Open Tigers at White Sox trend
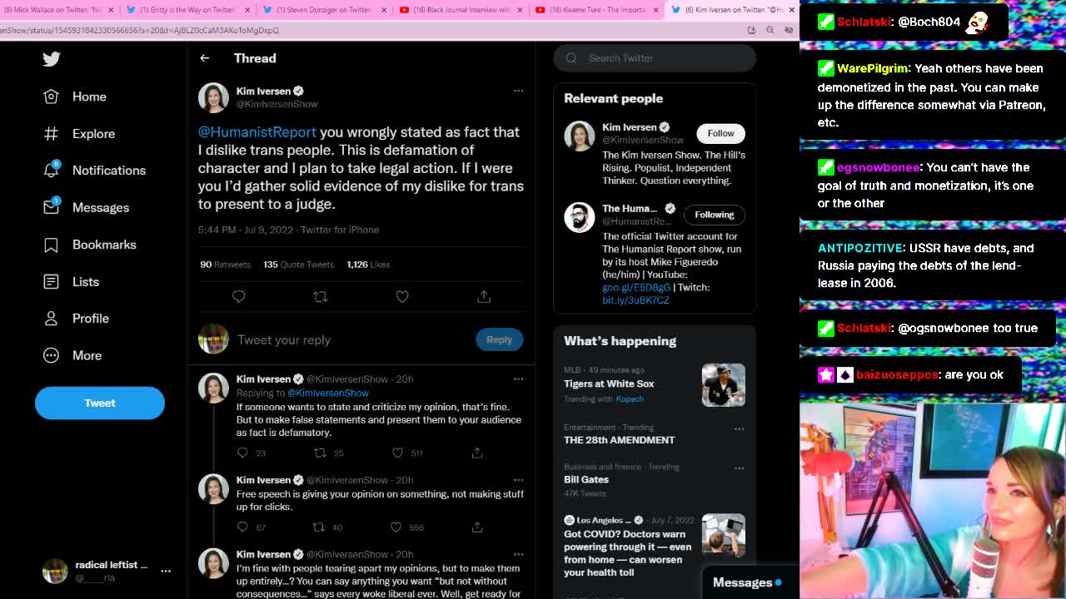This screenshot has height=599, width=1066. pyautogui.click(x=609, y=384)
